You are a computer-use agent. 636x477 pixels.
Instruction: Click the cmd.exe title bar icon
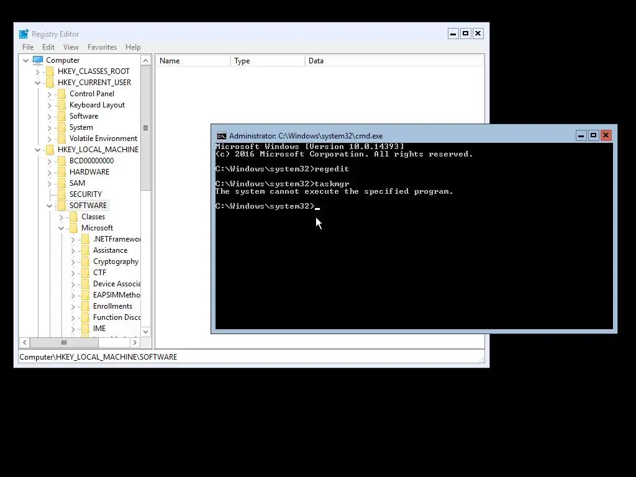point(222,136)
